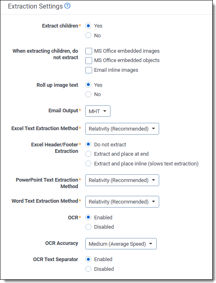The image size is (216, 283).
Task: Select No for Extract children
Action: (88, 35)
